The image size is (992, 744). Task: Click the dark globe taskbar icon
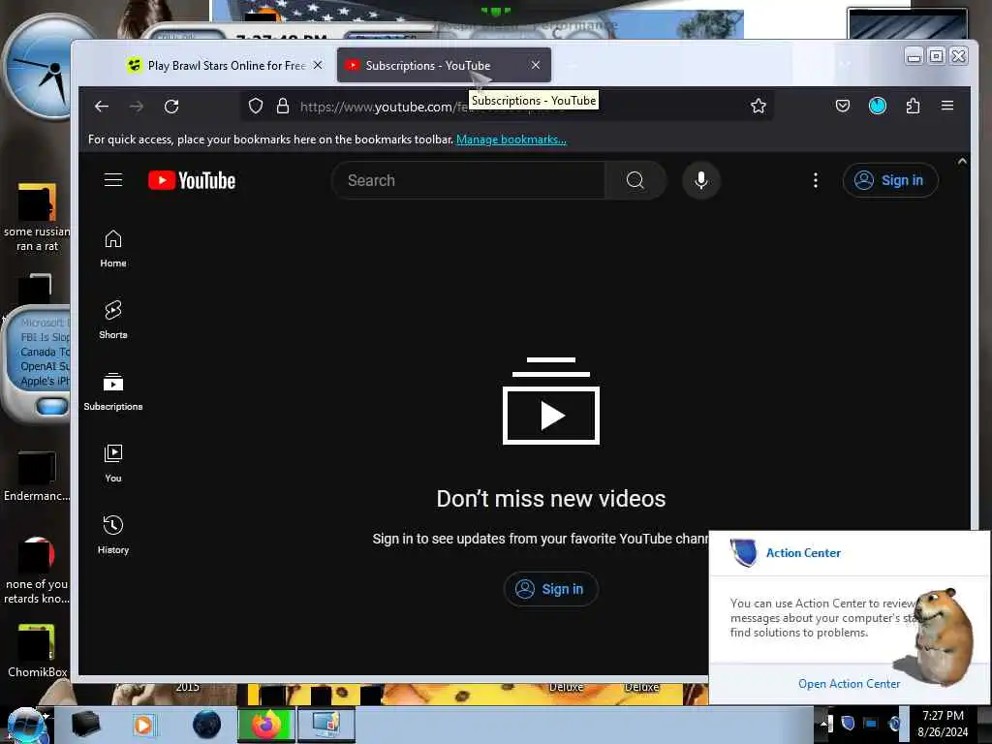tap(207, 725)
